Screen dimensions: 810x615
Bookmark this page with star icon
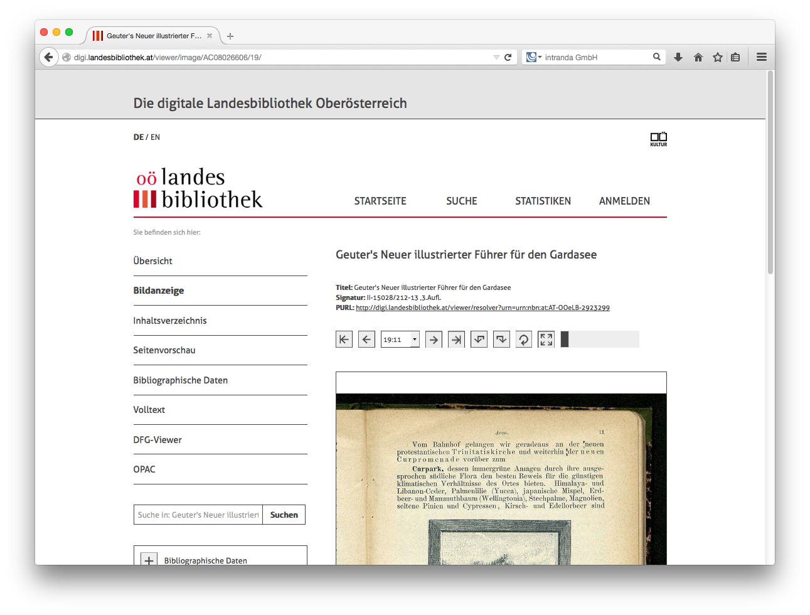(x=717, y=57)
